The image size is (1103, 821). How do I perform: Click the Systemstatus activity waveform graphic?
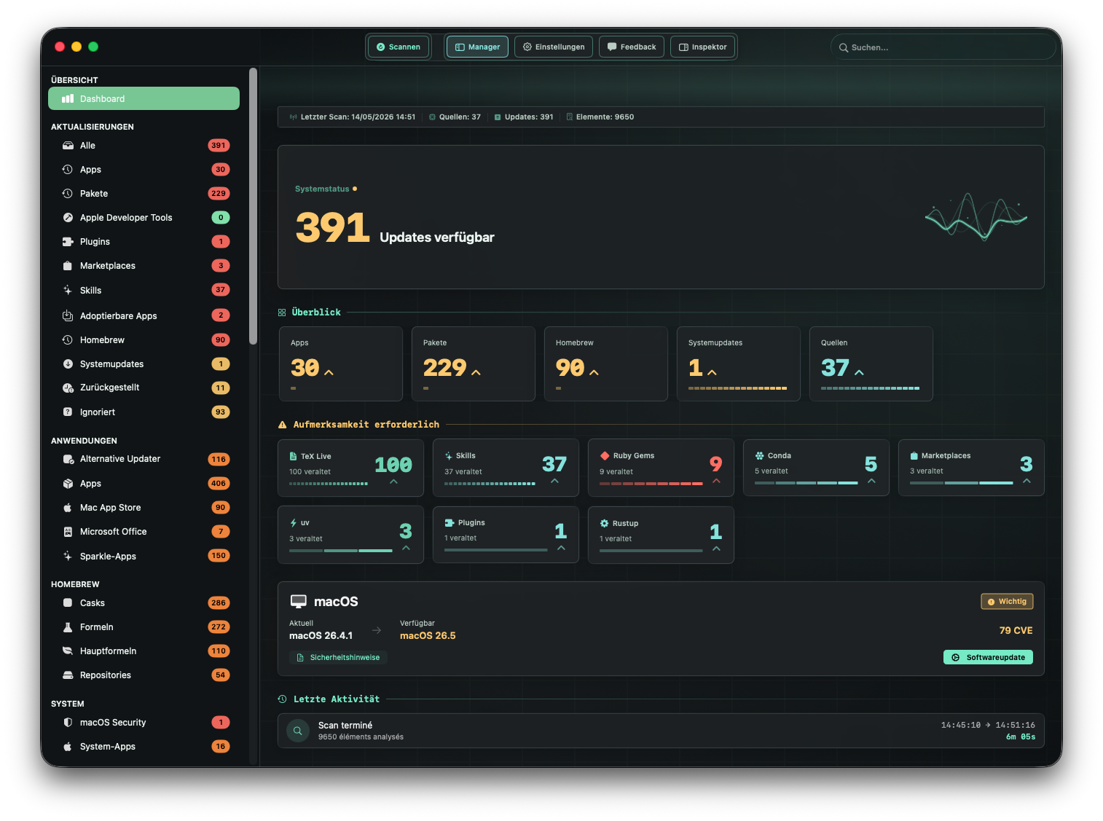(976, 217)
